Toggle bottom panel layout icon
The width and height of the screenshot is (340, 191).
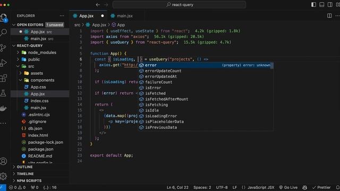pyautogui.click(x=322, y=5)
